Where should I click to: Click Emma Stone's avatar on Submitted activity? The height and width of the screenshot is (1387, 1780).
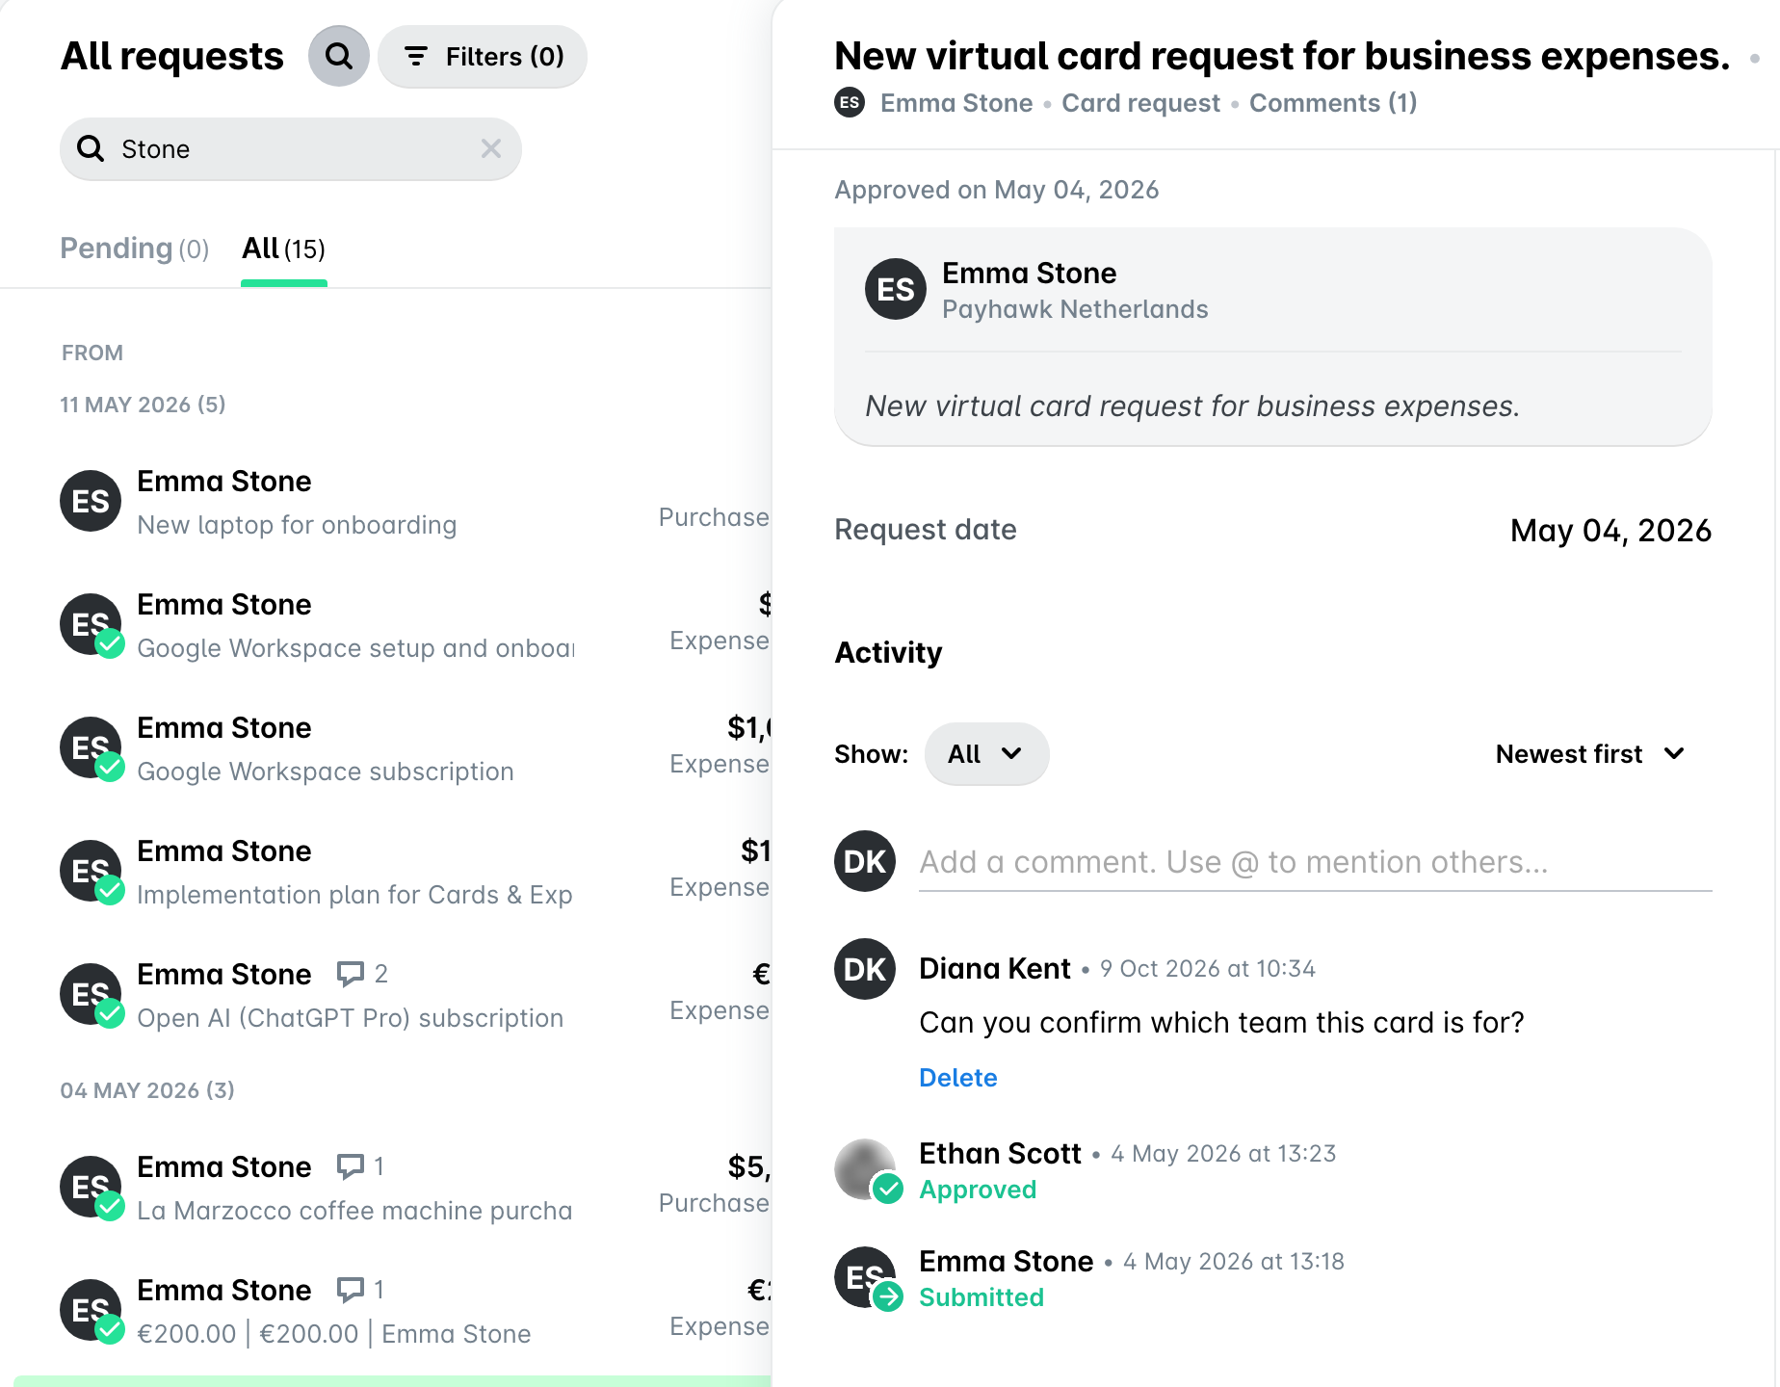tap(865, 1277)
